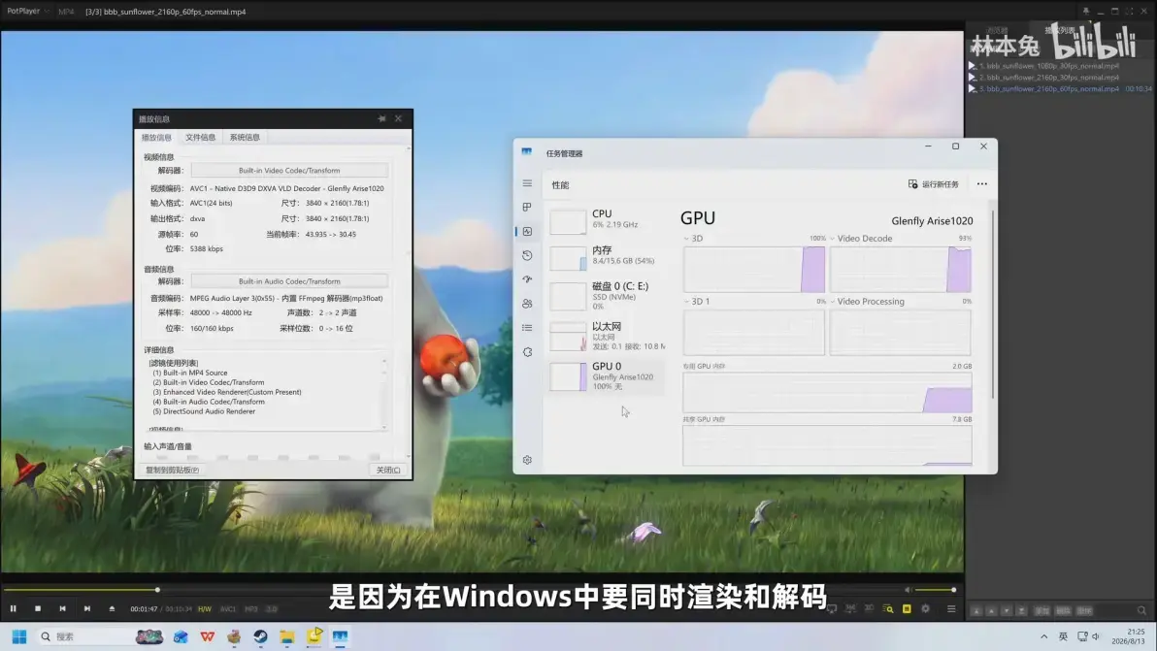Open File Explorer from the taskbar
This screenshot has height=651, width=1157.
tap(287, 636)
